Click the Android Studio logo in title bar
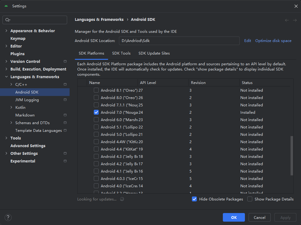The width and height of the screenshot is (301, 225). point(6,6)
